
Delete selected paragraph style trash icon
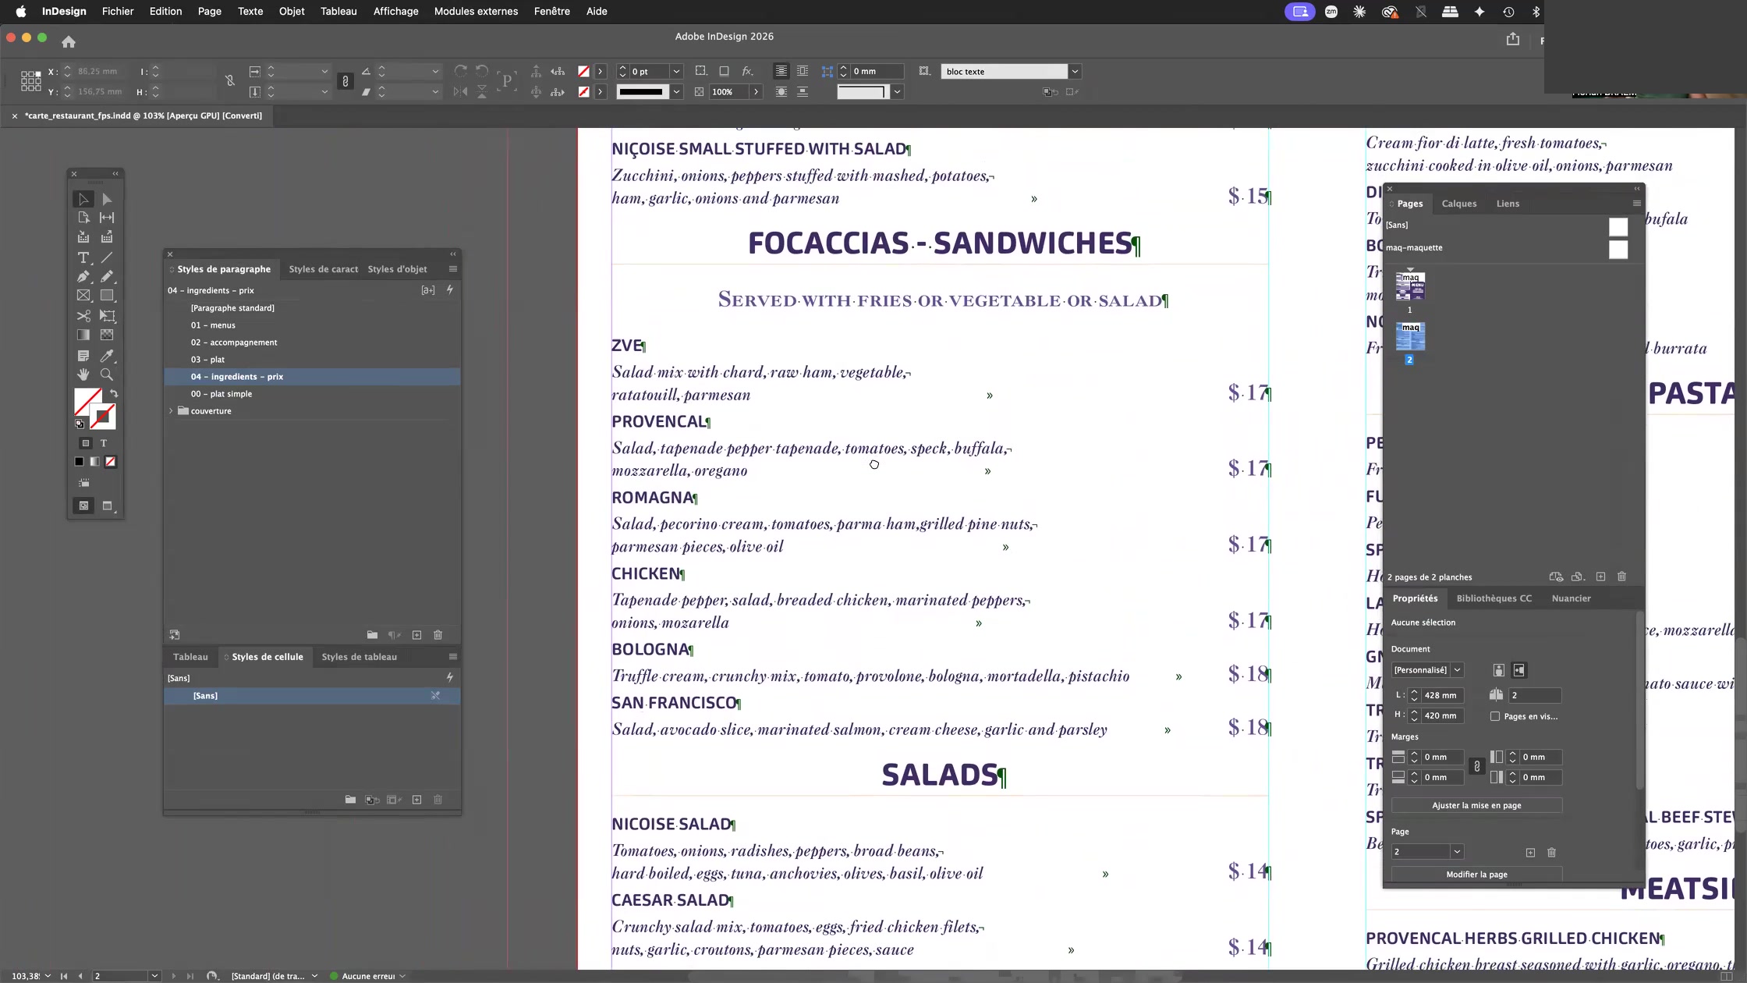coord(438,635)
